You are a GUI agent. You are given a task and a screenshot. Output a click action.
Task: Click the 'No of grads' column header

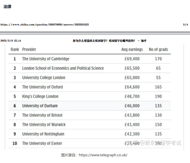click(158, 49)
